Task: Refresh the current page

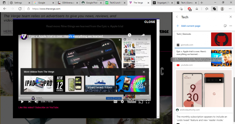Action: tap(20, 9)
